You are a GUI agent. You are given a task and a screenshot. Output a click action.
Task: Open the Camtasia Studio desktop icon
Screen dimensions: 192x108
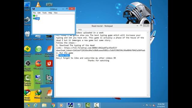pos(27,80)
